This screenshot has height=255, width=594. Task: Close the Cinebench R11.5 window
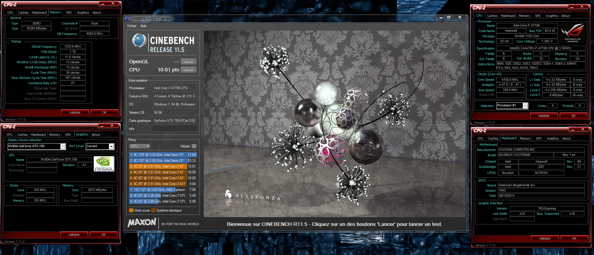pyautogui.click(x=460, y=17)
